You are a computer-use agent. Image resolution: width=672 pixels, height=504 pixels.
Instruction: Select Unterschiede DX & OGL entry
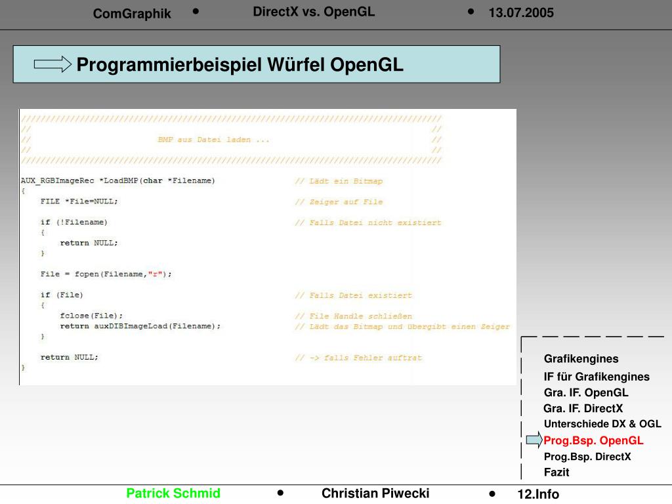click(x=602, y=424)
